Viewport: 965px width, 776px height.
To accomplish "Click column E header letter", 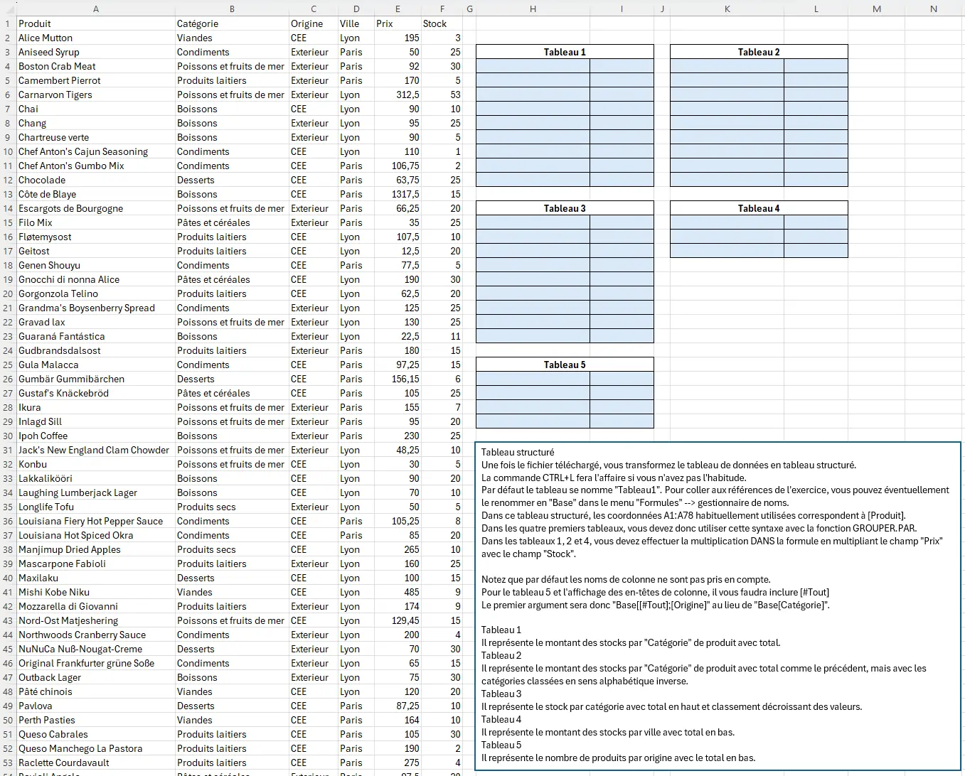I will [x=398, y=9].
